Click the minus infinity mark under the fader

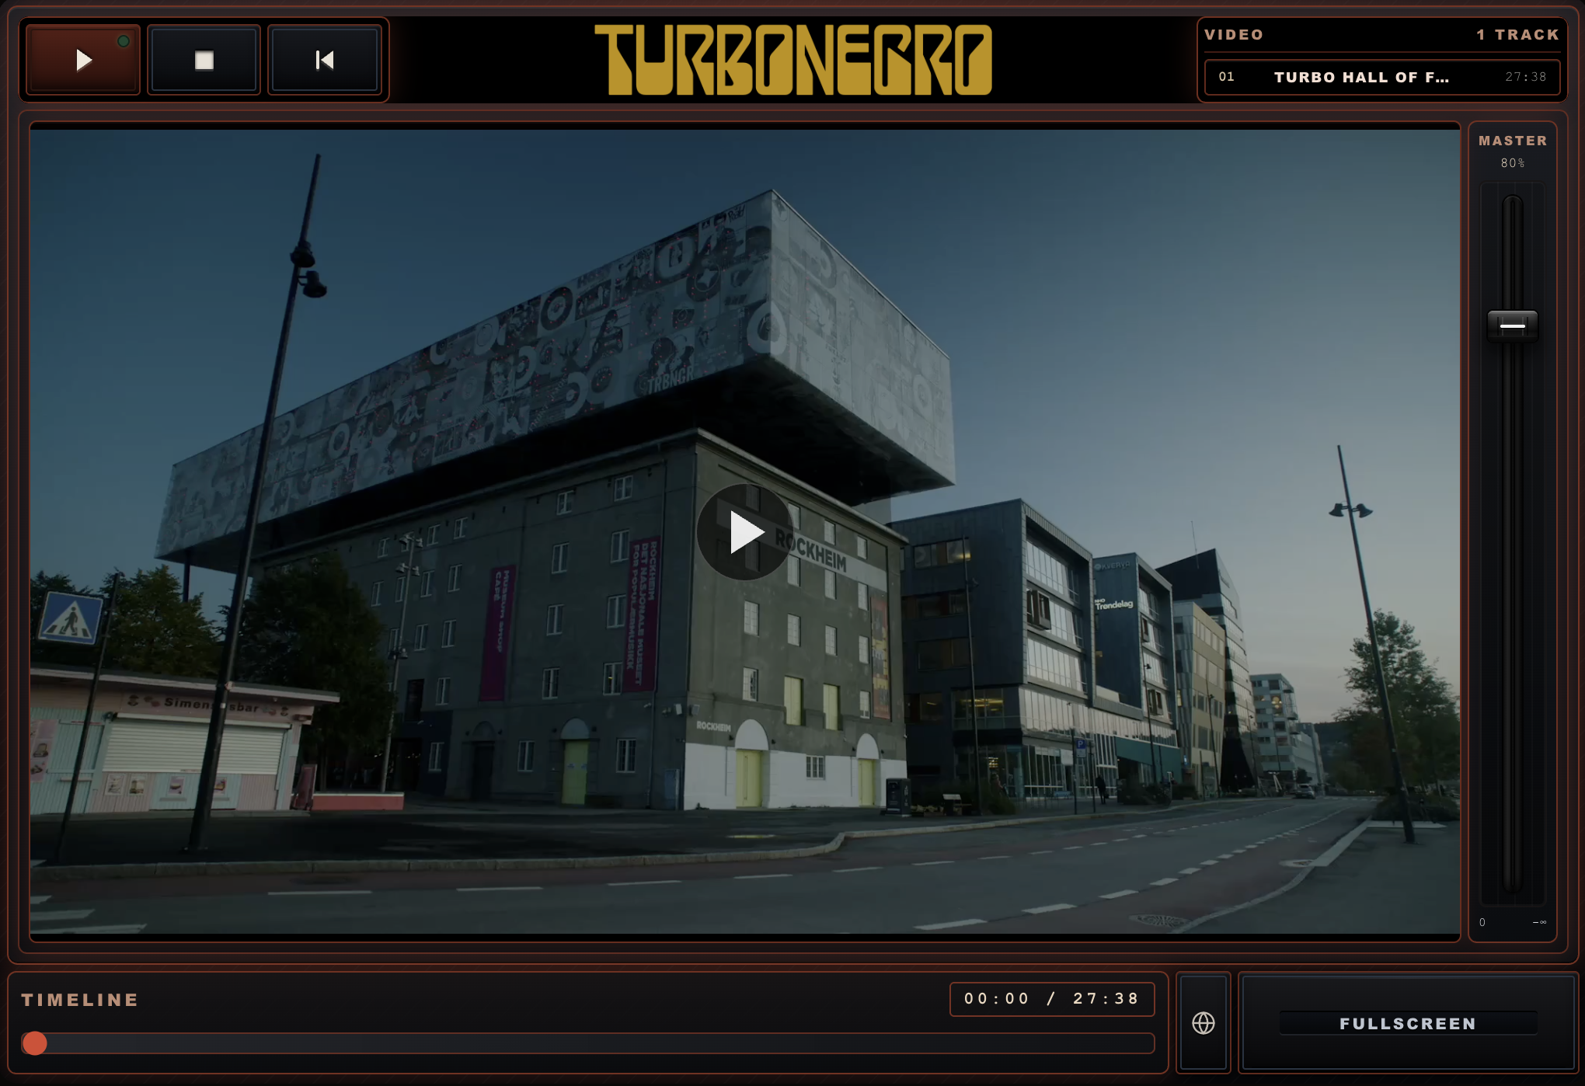(1539, 922)
